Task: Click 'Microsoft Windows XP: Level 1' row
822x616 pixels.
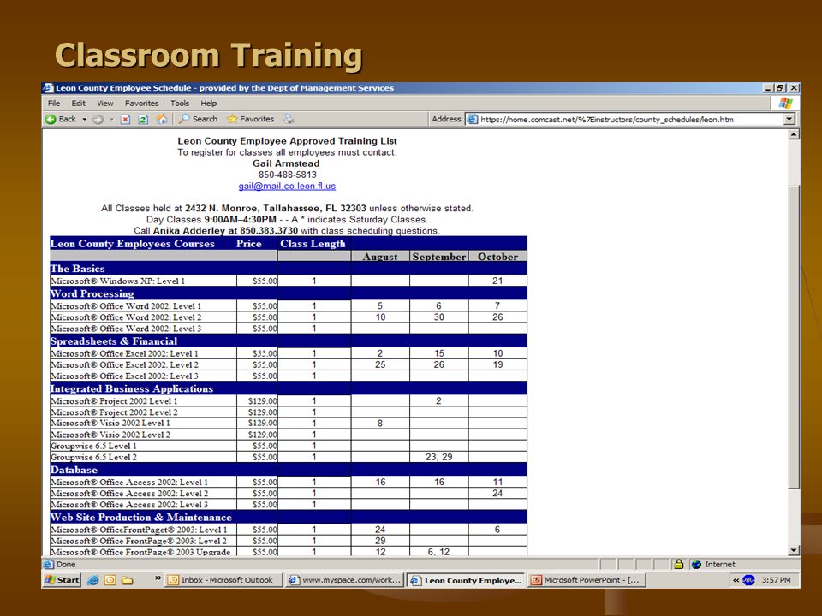Action: coord(289,281)
